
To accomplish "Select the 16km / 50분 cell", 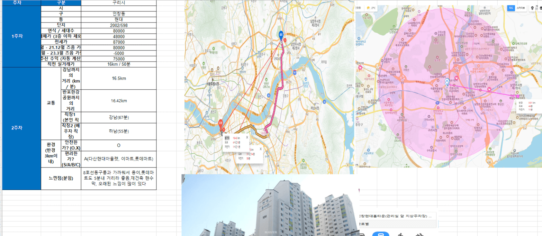I will [x=119, y=64].
